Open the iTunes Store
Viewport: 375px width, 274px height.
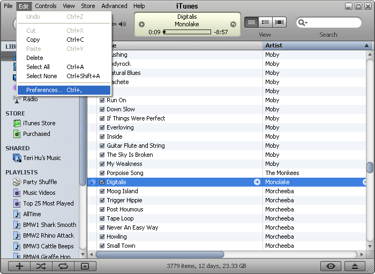(39, 123)
